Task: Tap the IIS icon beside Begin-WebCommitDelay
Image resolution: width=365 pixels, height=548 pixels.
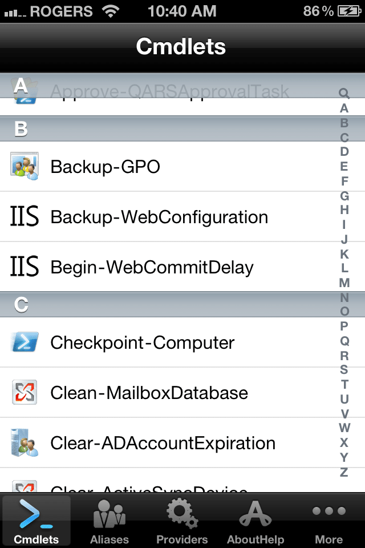Action: pos(25,267)
